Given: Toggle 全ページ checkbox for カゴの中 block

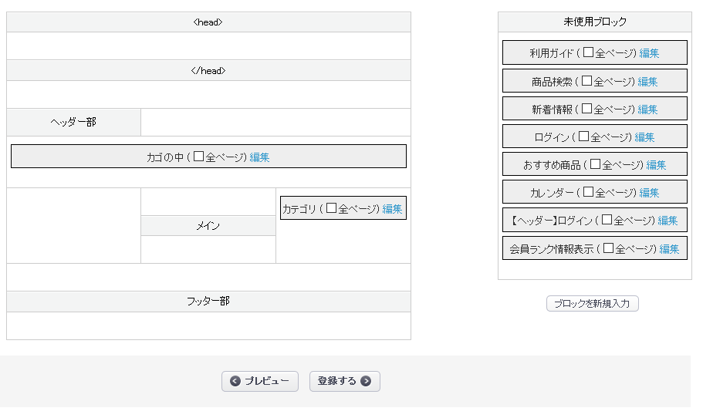Looking at the screenshot, I should (x=198, y=157).
